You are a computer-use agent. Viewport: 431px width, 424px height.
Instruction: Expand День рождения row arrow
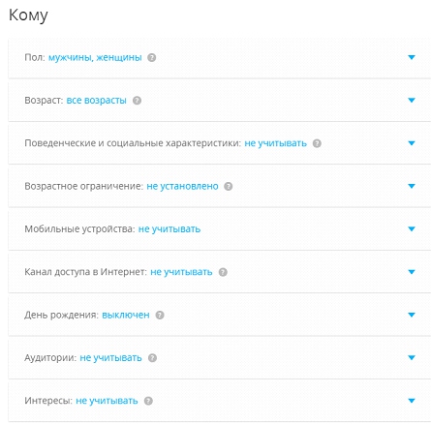click(x=412, y=315)
